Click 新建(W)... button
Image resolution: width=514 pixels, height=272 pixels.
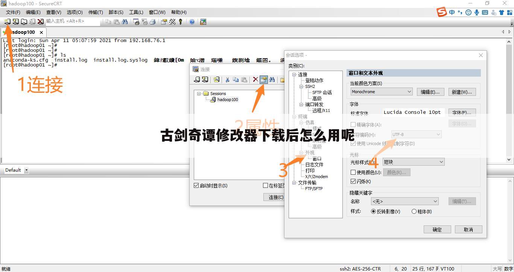pyautogui.click(x=462, y=92)
